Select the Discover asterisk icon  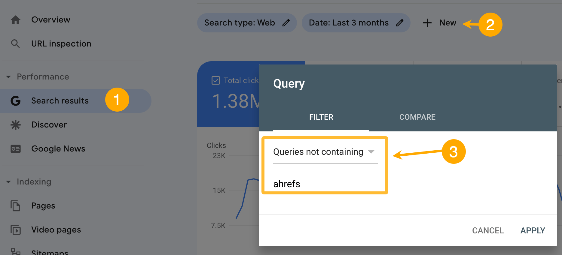15,124
